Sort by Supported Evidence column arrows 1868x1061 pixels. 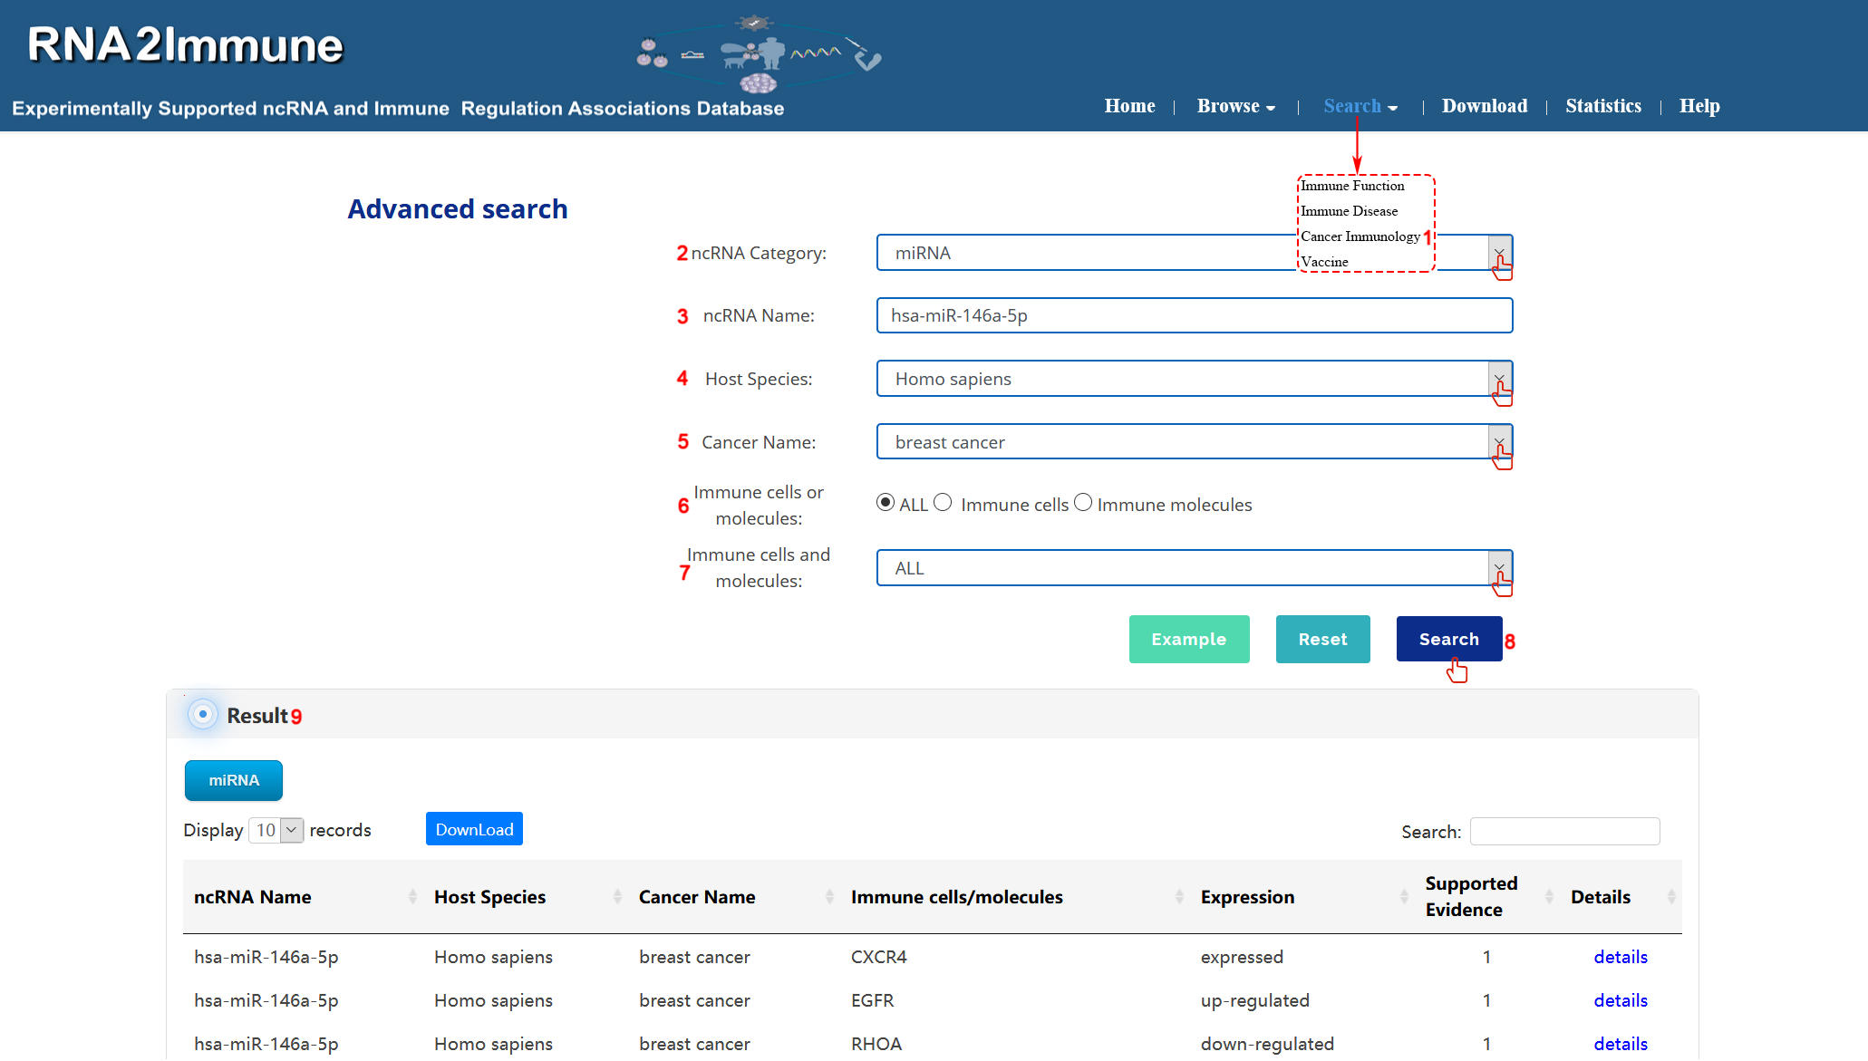coord(1549,897)
